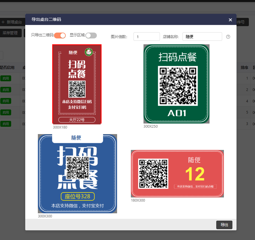This screenshot has height=240, width=255.
Task: Click the 启用 tag in sort row 3
Action: (x=6, y=124)
